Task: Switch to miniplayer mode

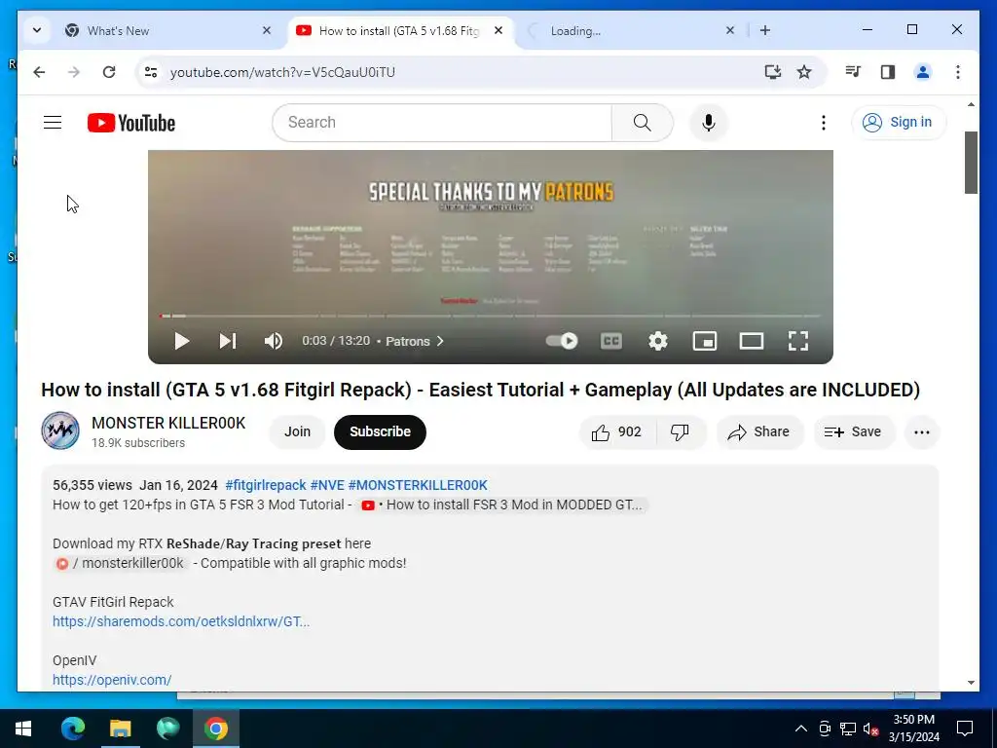Action: tap(705, 341)
